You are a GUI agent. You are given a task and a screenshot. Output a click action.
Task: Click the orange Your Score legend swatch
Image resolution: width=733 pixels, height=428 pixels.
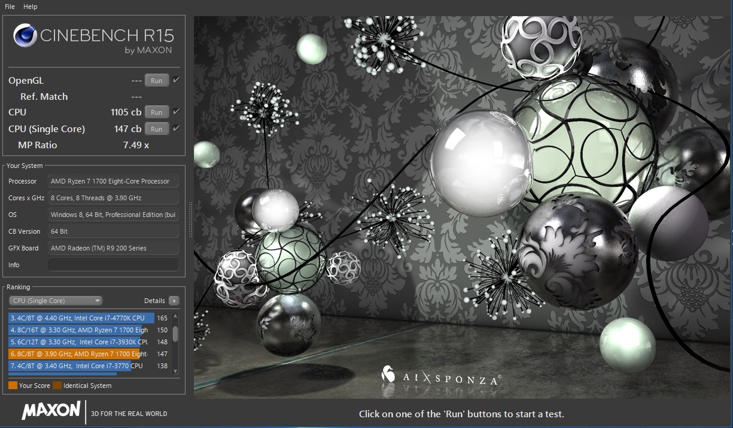pos(13,386)
